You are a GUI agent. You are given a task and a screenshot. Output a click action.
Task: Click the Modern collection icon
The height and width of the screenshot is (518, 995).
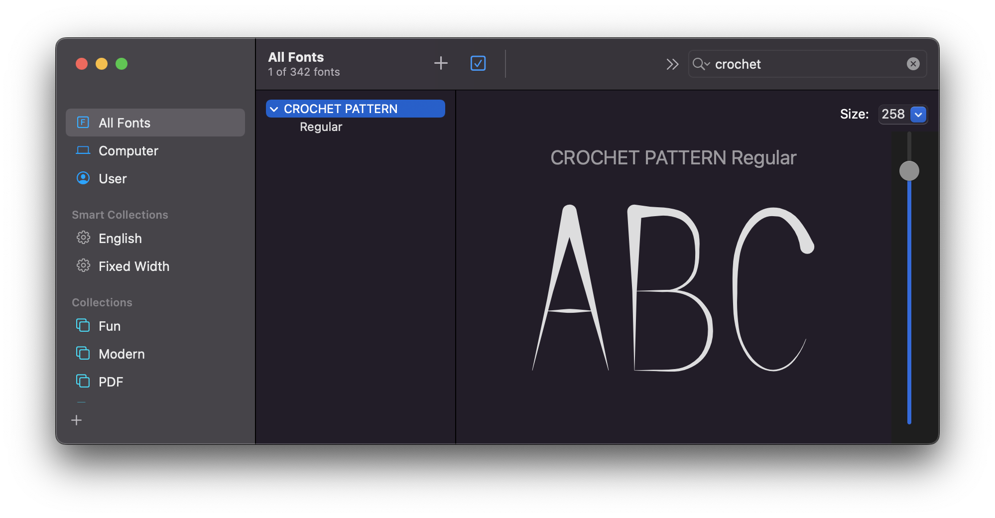pos(83,353)
